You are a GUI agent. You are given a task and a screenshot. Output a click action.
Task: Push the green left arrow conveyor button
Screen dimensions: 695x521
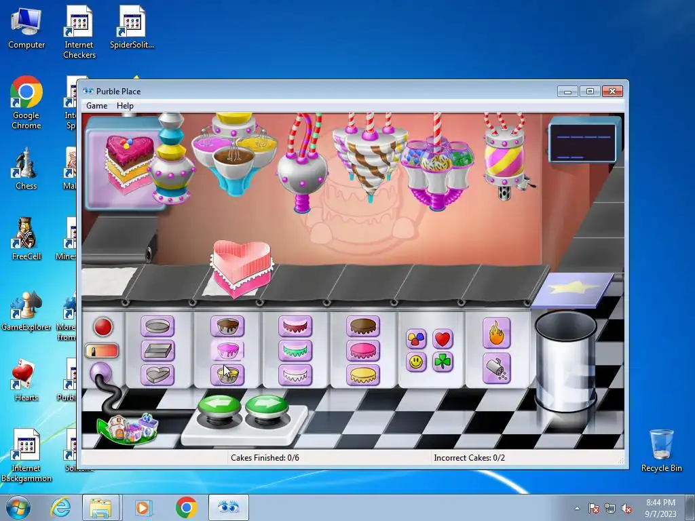click(x=220, y=408)
